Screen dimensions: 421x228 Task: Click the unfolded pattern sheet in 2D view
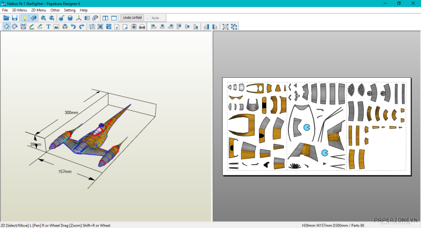click(x=317, y=127)
